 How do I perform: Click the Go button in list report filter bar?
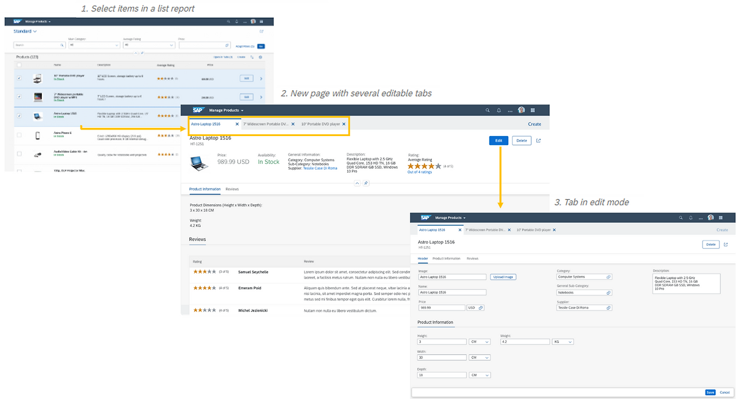261,46
